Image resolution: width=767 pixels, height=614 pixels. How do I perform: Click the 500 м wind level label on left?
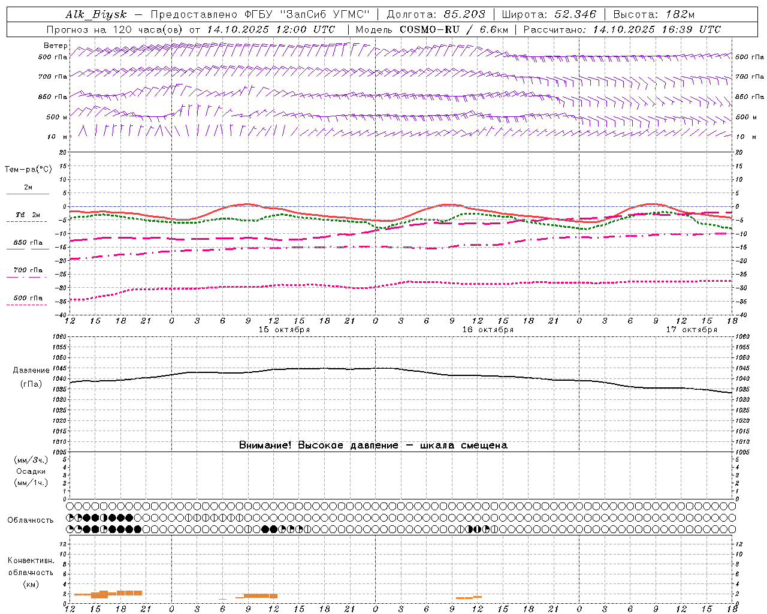[x=56, y=117]
